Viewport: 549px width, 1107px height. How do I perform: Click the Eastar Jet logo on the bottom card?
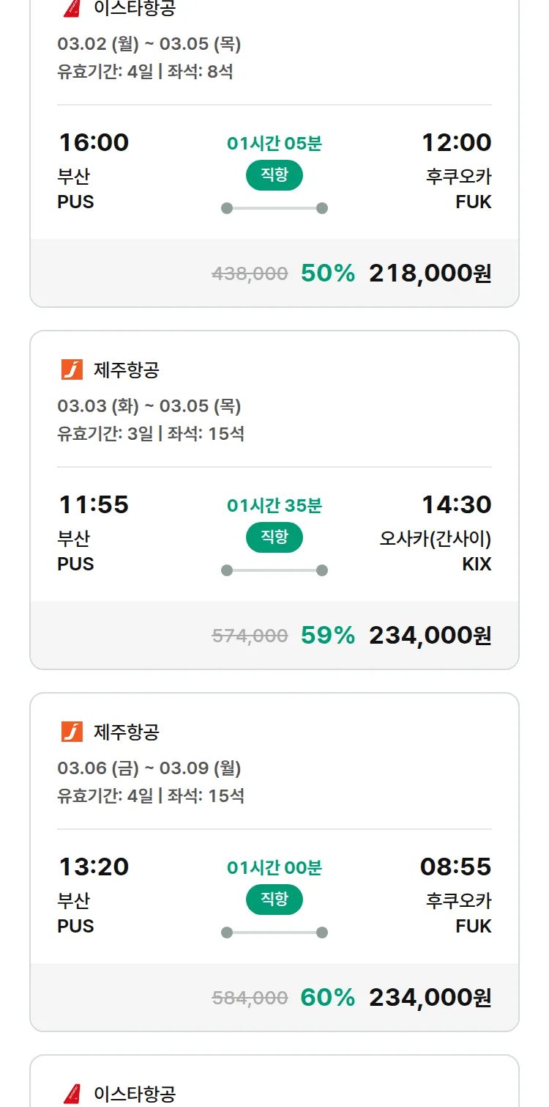coord(72,1094)
